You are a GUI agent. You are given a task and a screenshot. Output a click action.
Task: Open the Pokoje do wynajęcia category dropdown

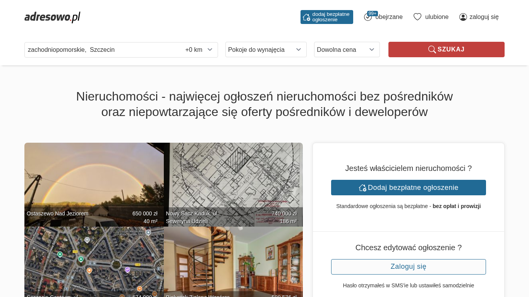[266, 49]
